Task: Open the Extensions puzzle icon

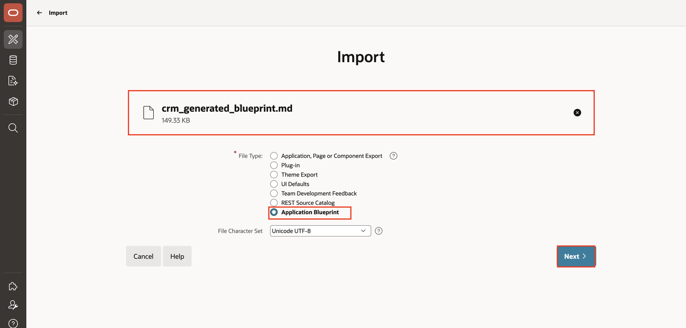Action: click(x=13, y=286)
